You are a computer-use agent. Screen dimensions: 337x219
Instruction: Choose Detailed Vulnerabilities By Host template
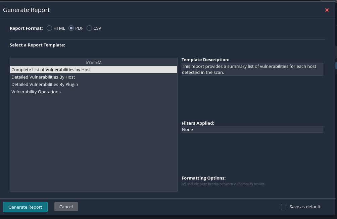[43, 77]
